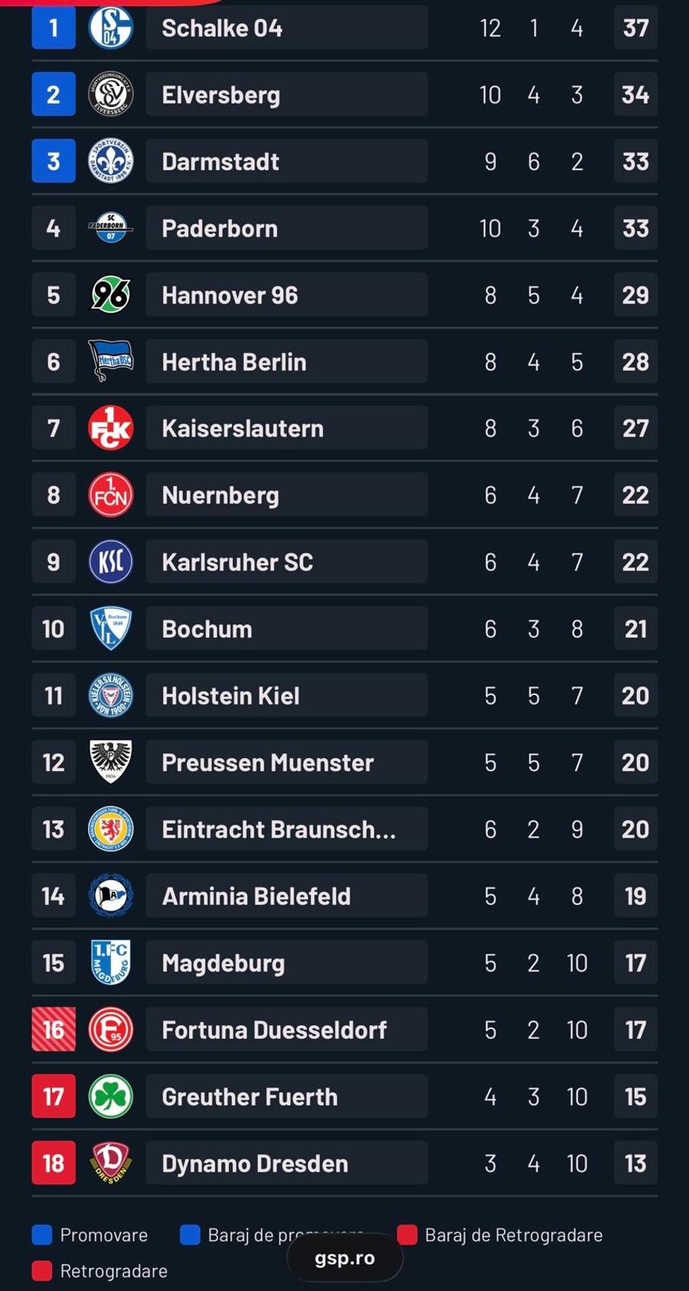Open the Darmstadt team name
This screenshot has height=1291, width=689.
pyautogui.click(x=220, y=162)
